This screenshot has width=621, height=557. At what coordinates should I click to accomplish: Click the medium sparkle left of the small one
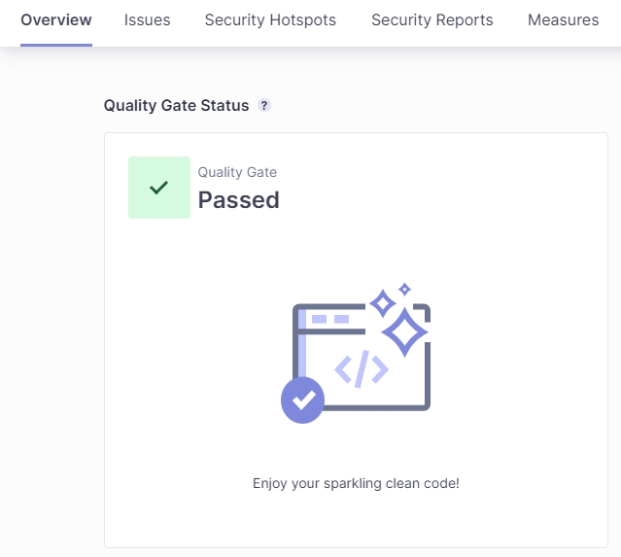(383, 303)
